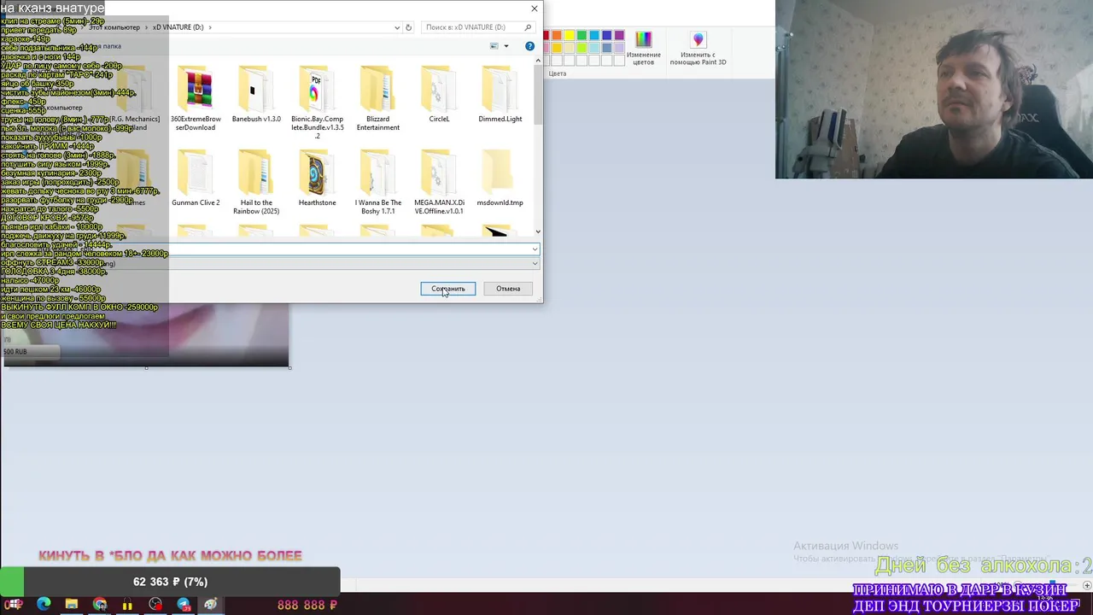Open the CircleL folder

[x=439, y=95]
